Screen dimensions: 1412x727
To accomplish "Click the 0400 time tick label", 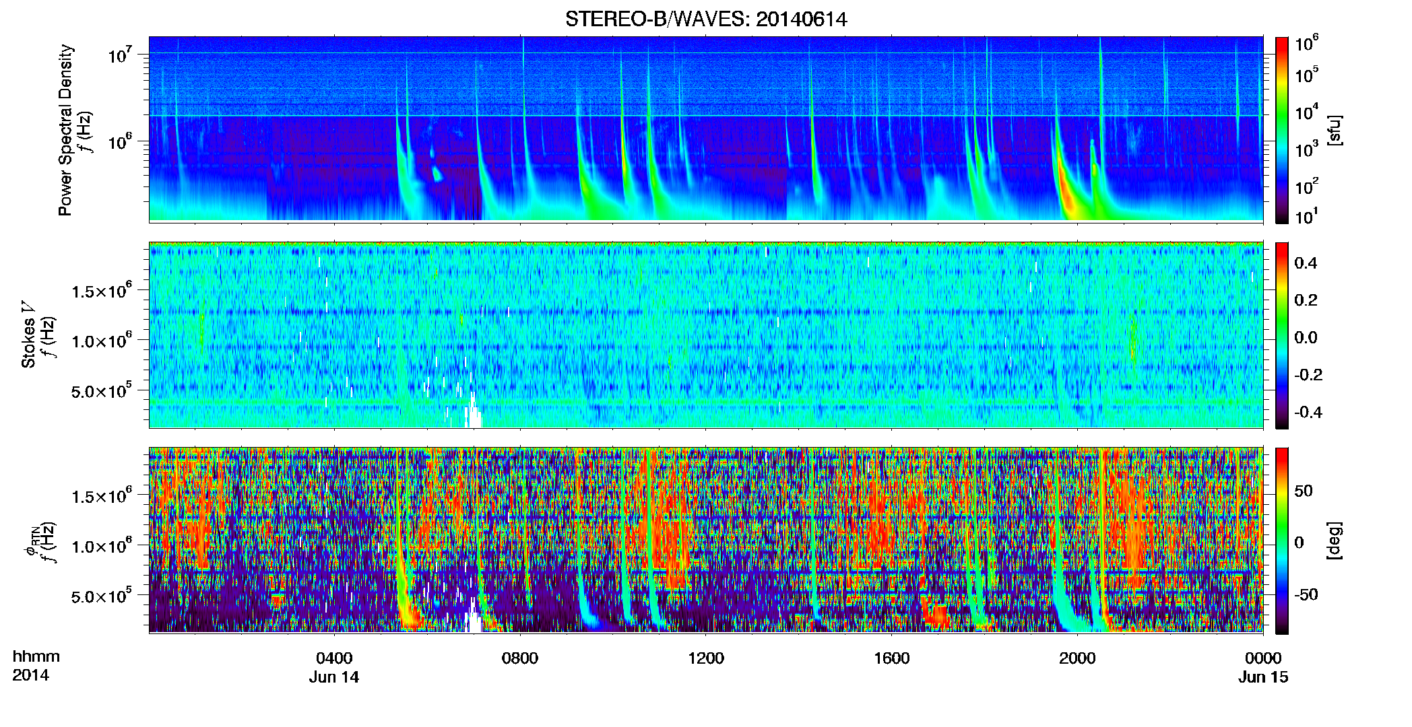I will point(334,658).
